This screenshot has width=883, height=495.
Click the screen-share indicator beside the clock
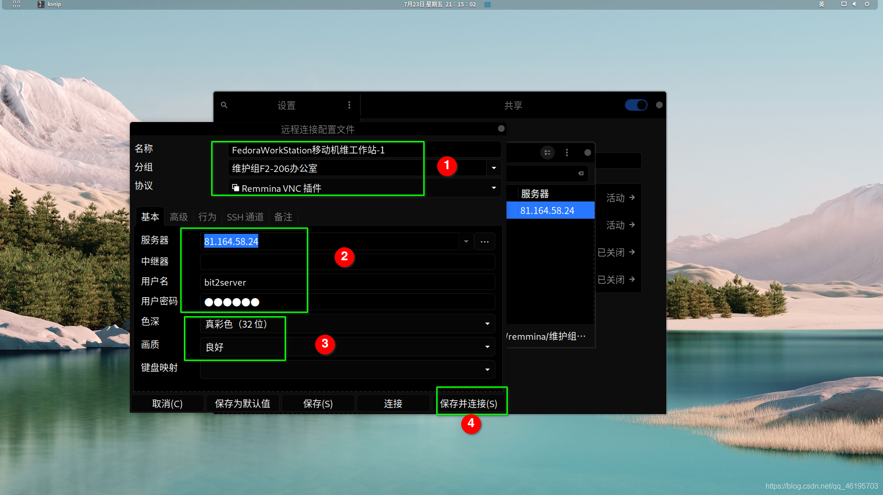(487, 4)
